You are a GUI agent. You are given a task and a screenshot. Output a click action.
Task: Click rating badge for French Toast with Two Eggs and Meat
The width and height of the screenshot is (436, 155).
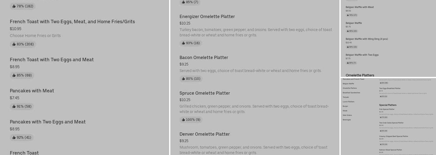tap(22, 75)
